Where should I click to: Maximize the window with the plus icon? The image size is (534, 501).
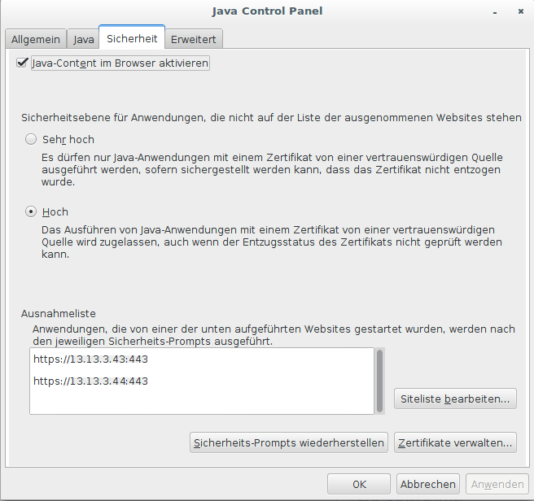(x=507, y=12)
